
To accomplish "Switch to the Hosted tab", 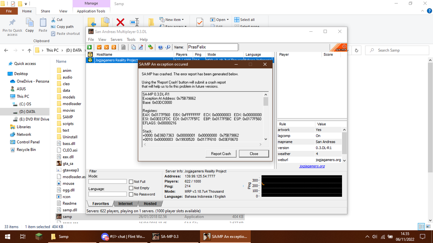I will [x=150, y=204].
